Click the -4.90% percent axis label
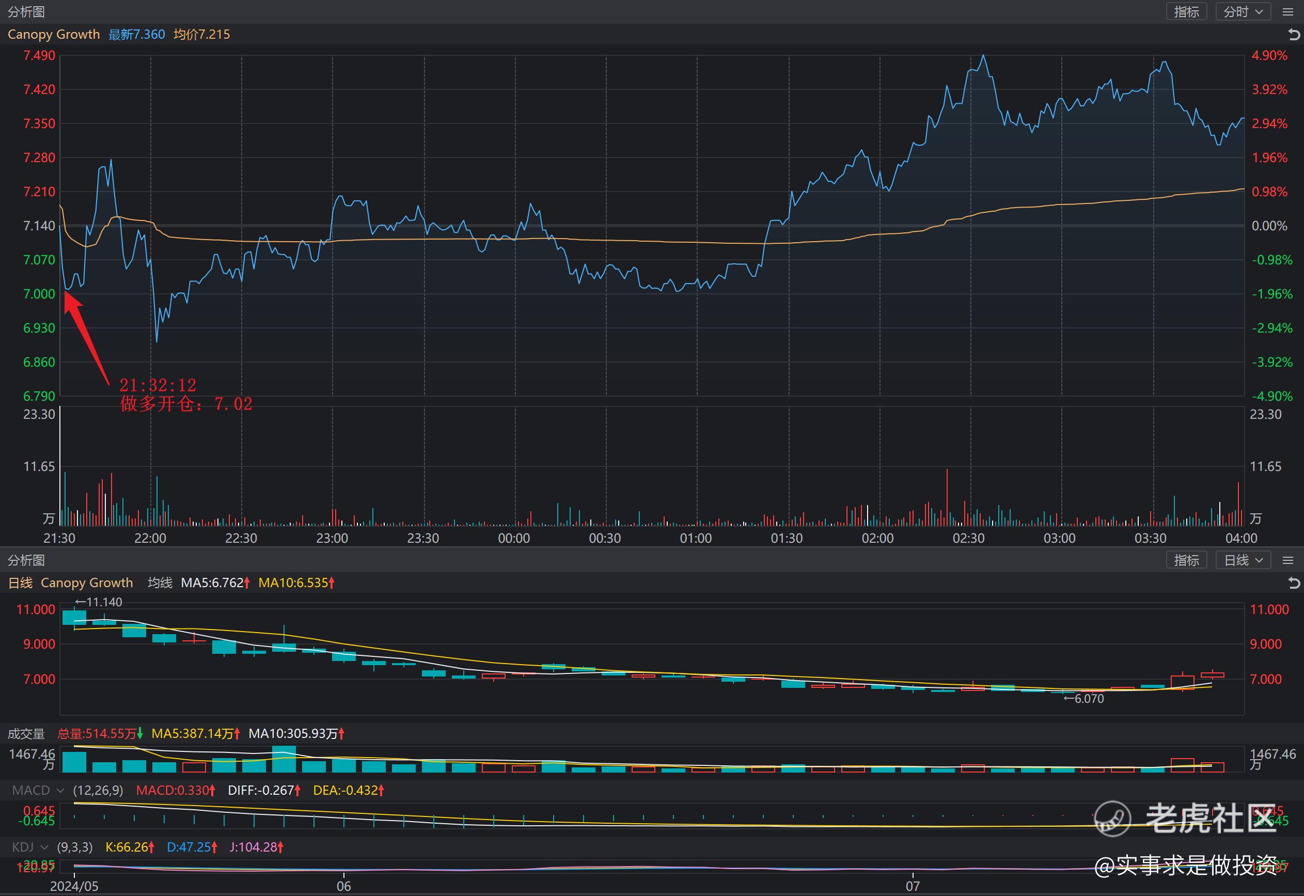 (1272, 396)
